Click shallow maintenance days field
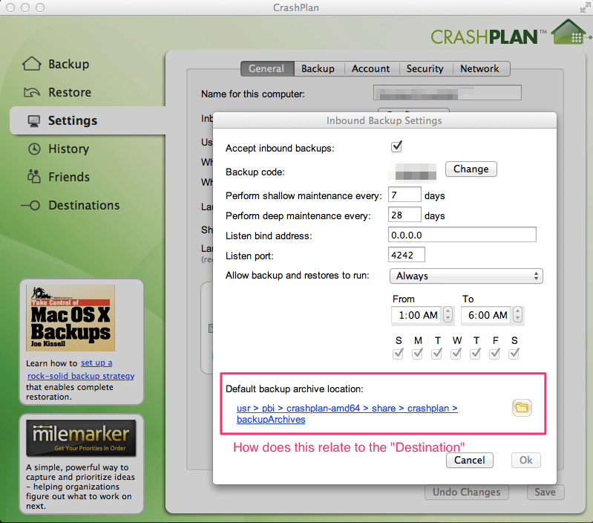The width and height of the screenshot is (593, 523). pyautogui.click(x=404, y=195)
